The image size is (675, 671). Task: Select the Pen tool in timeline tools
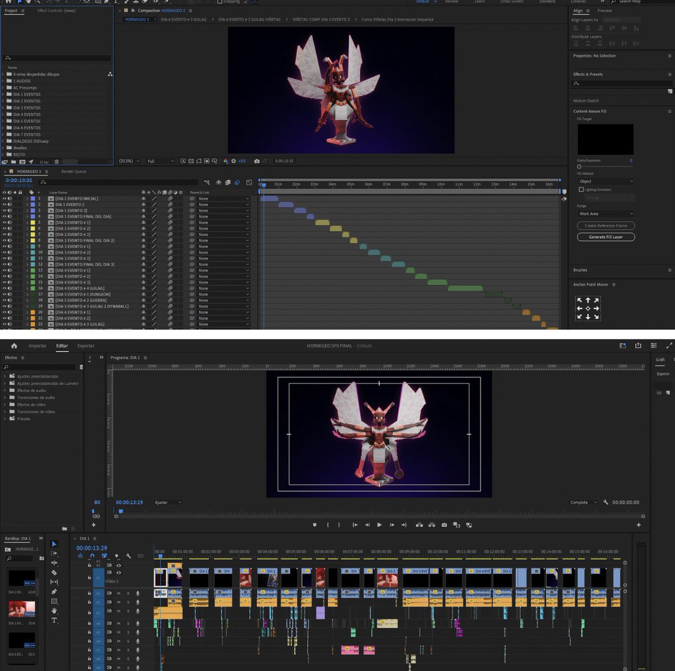click(x=54, y=592)
